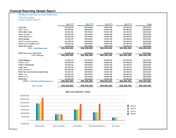Select the Qtr2-YY column header
176x138 pixels.
tap(89, 24)
